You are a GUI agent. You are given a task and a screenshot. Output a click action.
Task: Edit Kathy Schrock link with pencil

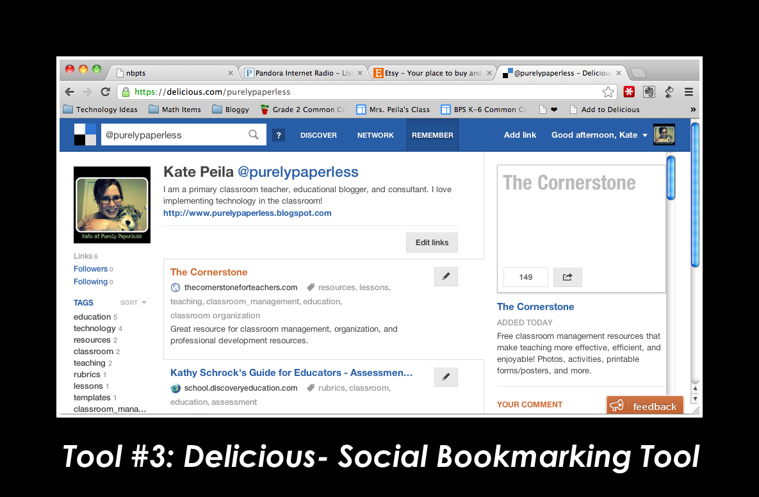446,377
